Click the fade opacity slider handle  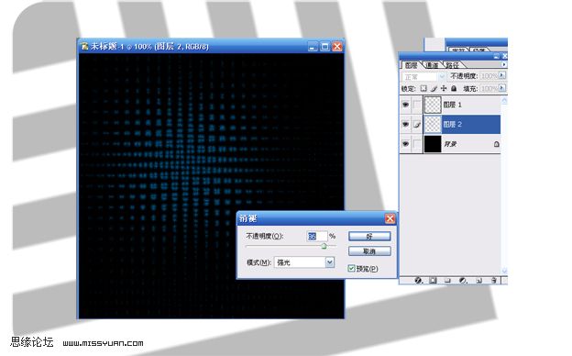pyautogui.click(x=324, y=247)
